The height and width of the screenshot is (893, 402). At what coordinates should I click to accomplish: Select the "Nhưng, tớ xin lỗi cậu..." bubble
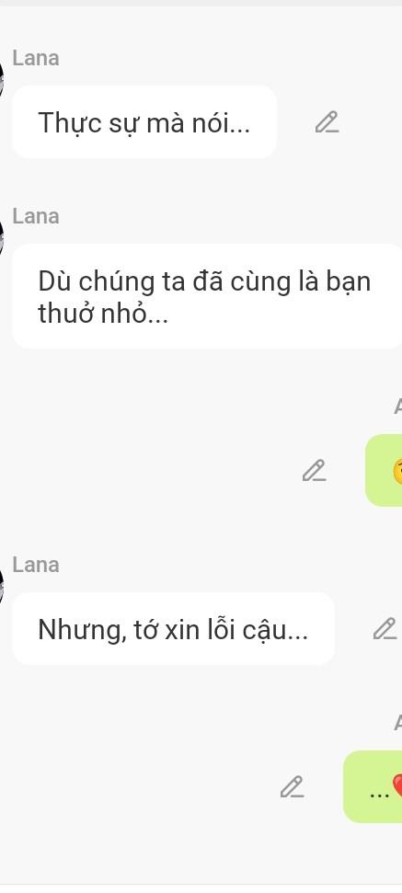tap(173, 628)
